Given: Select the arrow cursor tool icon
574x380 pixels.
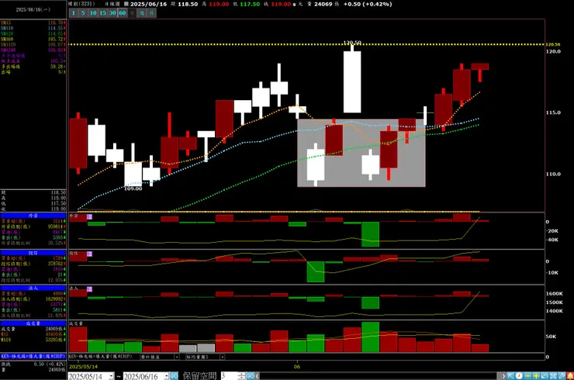Looking at the screenshot, I should (510, 376).
